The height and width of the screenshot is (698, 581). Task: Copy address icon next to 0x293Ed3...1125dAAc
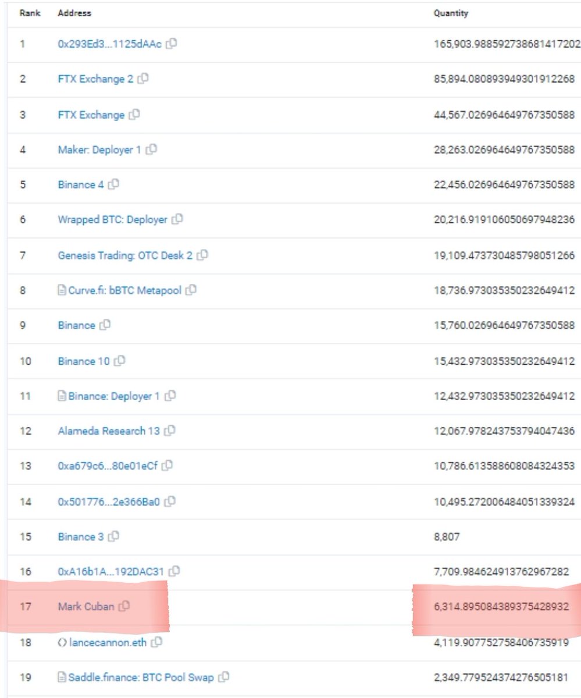(x=172, y=44)
